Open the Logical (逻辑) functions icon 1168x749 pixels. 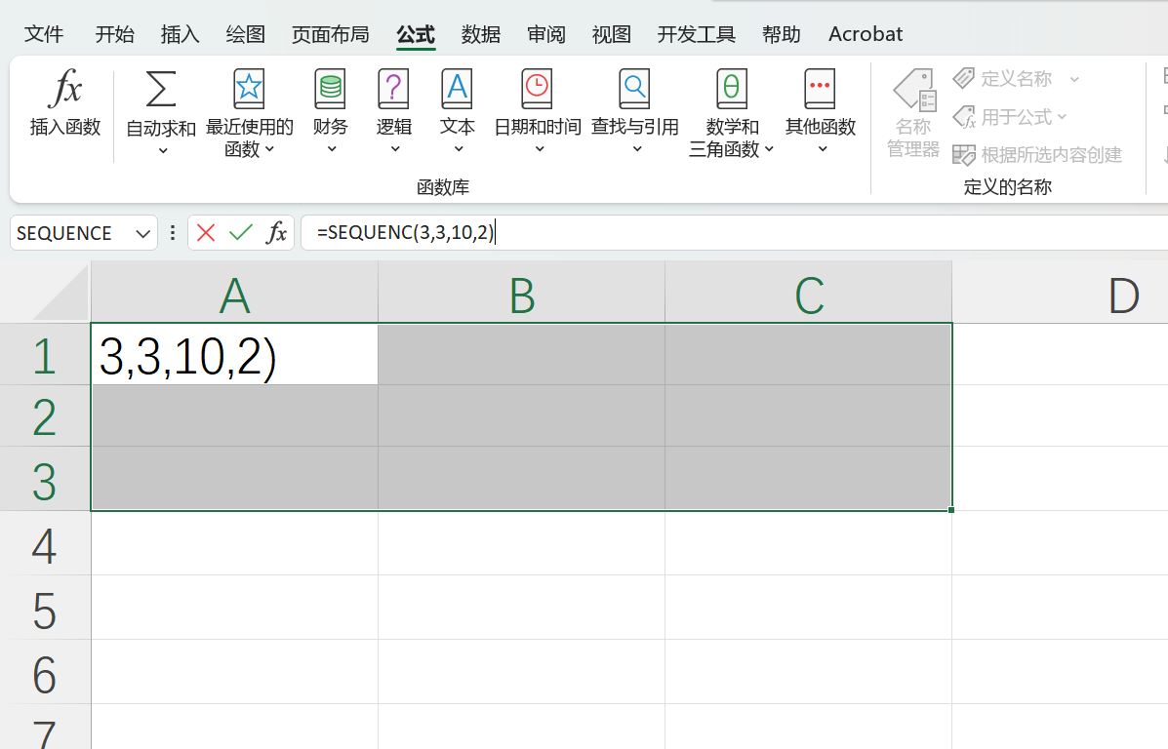tap(394, 90)
